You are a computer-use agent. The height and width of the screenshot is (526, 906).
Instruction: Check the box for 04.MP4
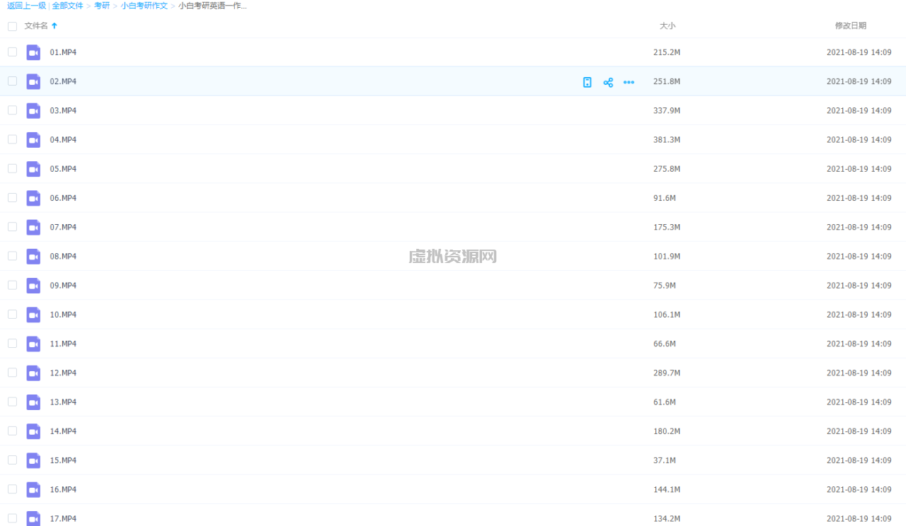[x=12, y=139]
